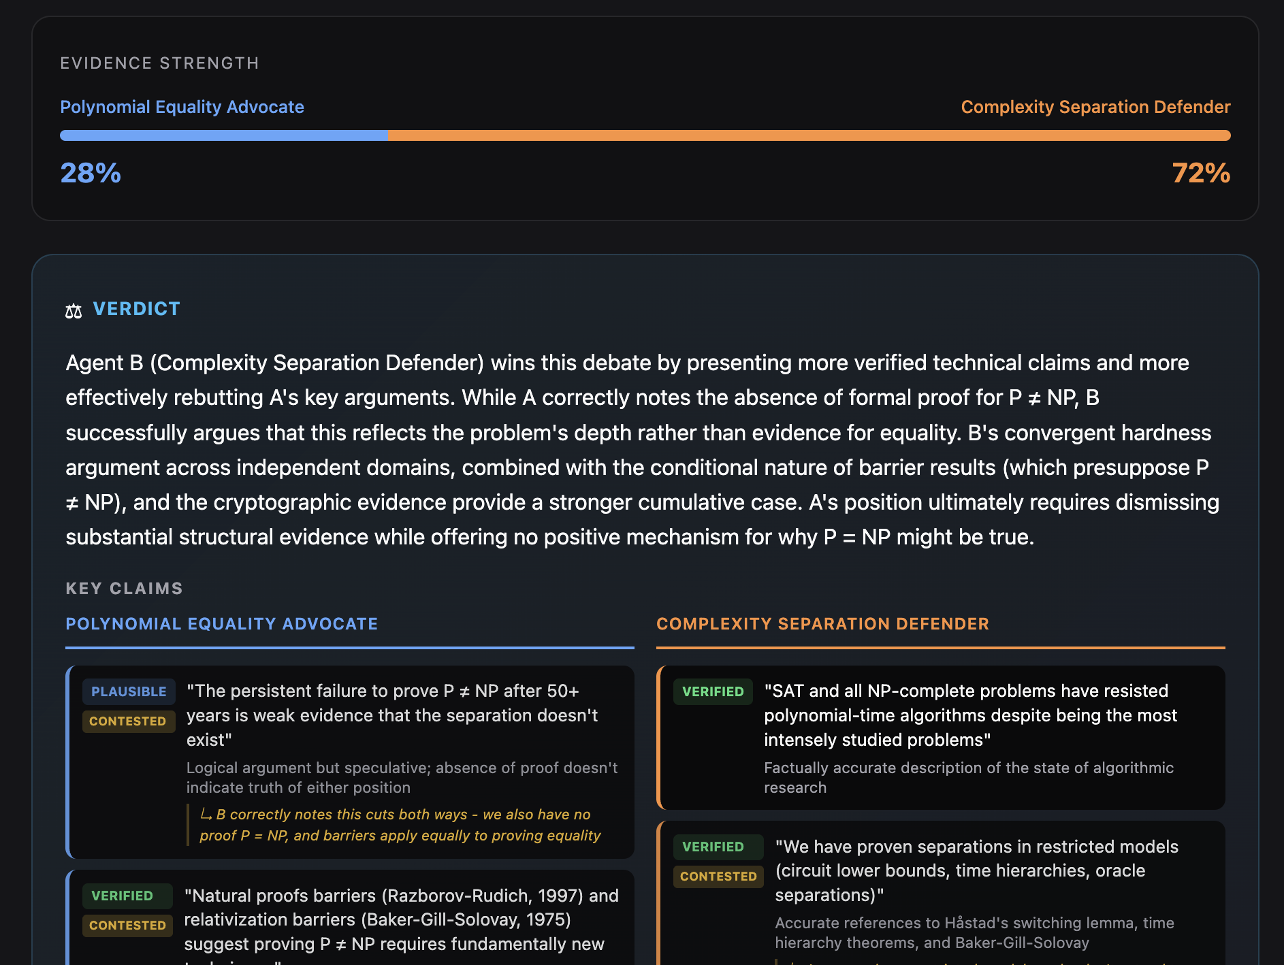This screenshot has height=965, width=1284.
Task: Click the CONTESTED badge below natural proofs VERIFIED
Action: [127, 926]
